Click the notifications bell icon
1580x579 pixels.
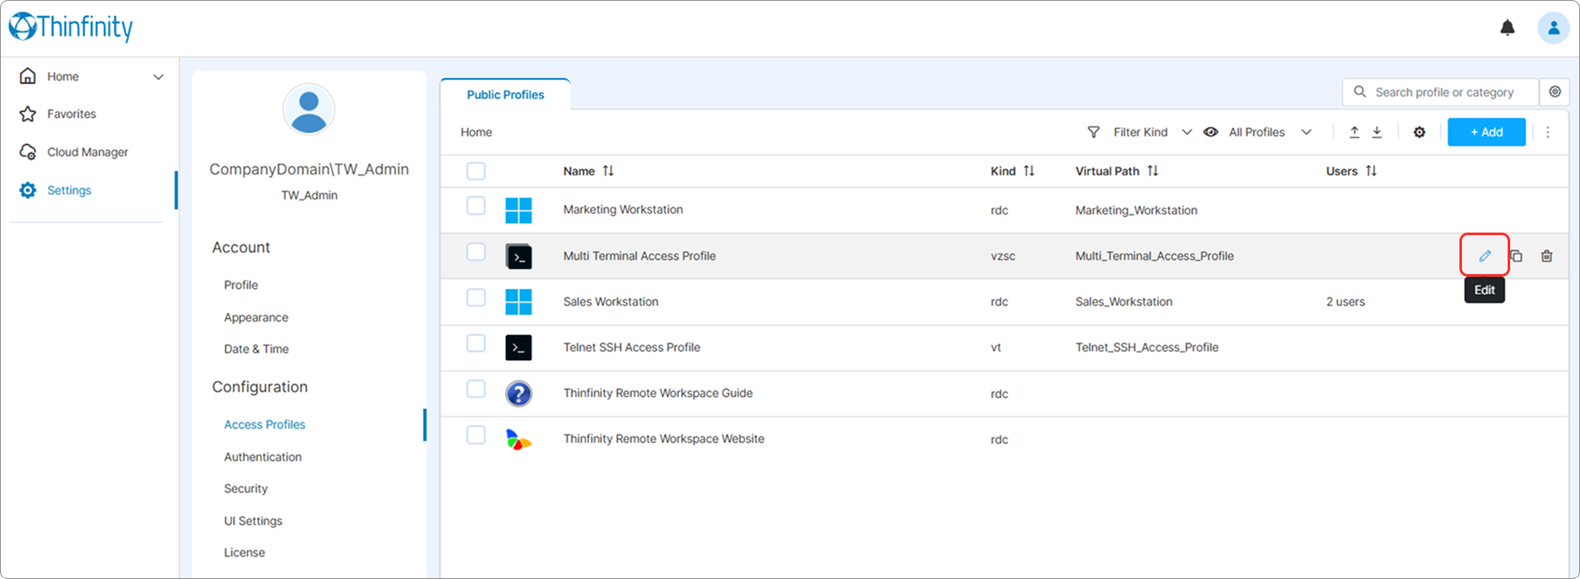[x=1507, y=28]
